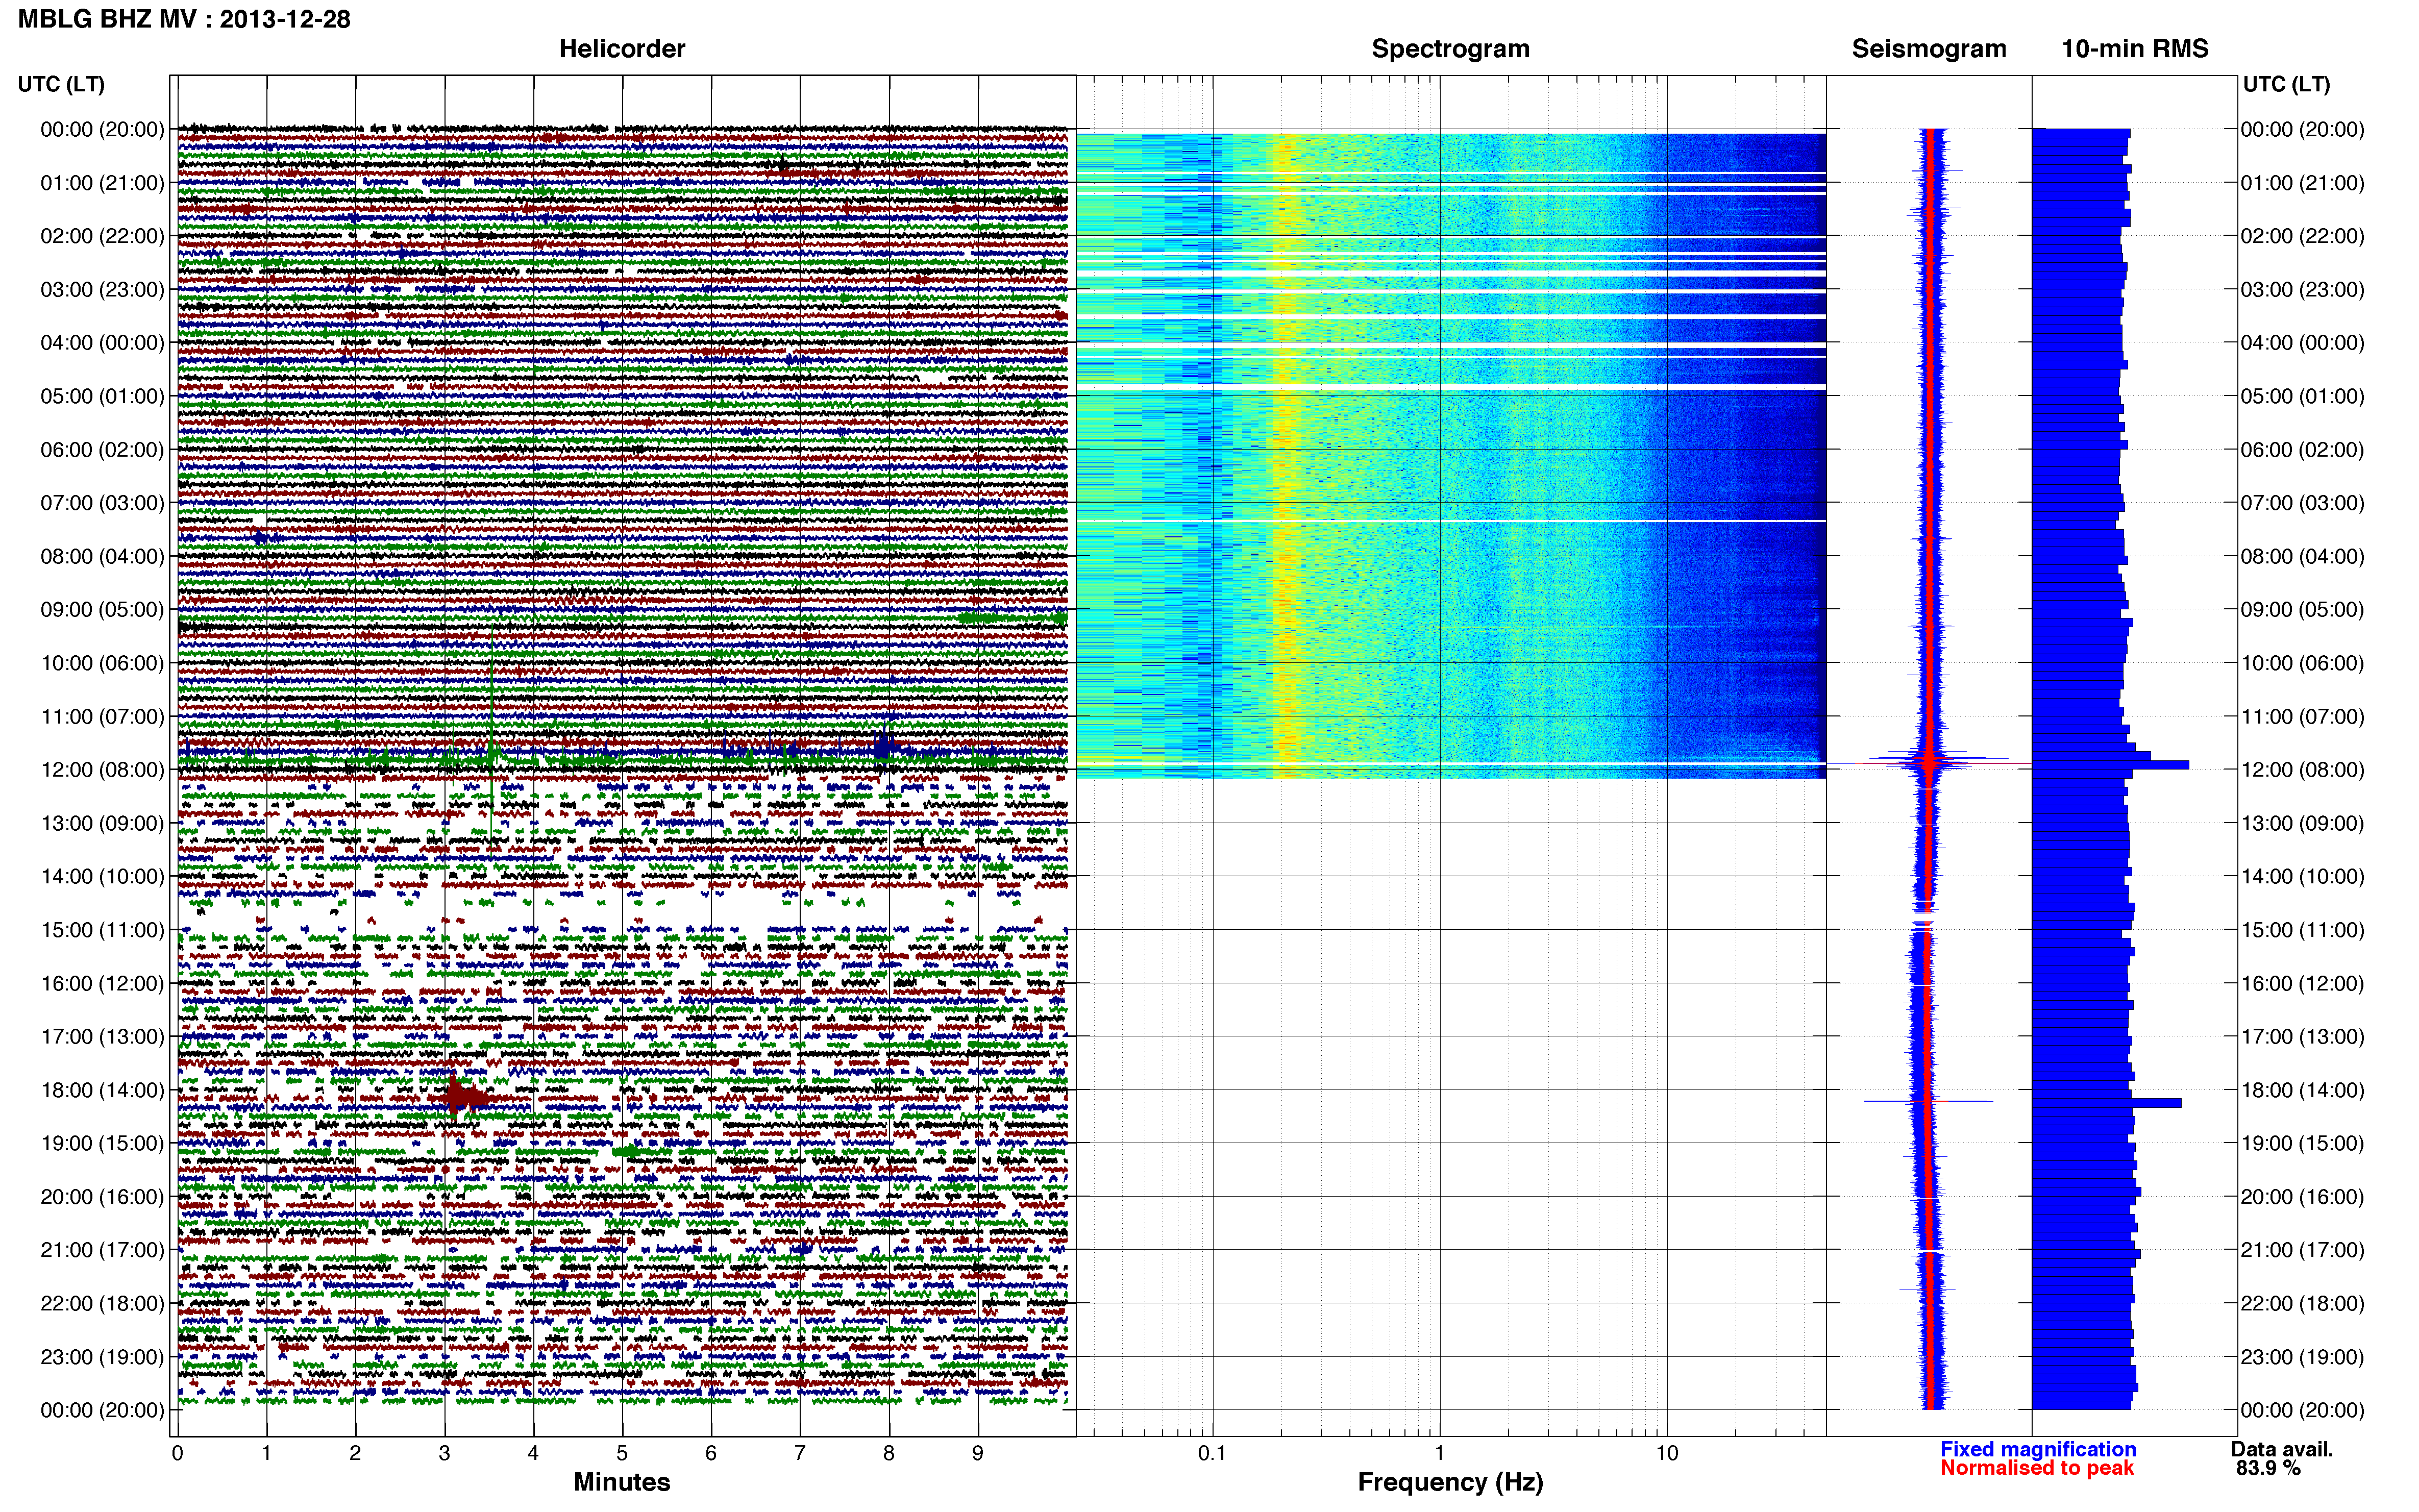Screen dimensions: 2419x1512
Task: Click Helicorder-side time label "03:00 (23:00)"
Action: tap(102, 290)
